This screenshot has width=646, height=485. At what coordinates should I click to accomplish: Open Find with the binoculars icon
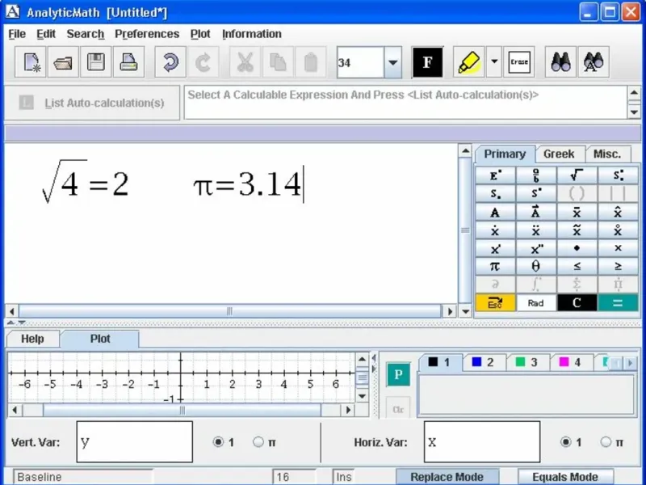coord(560,62)
